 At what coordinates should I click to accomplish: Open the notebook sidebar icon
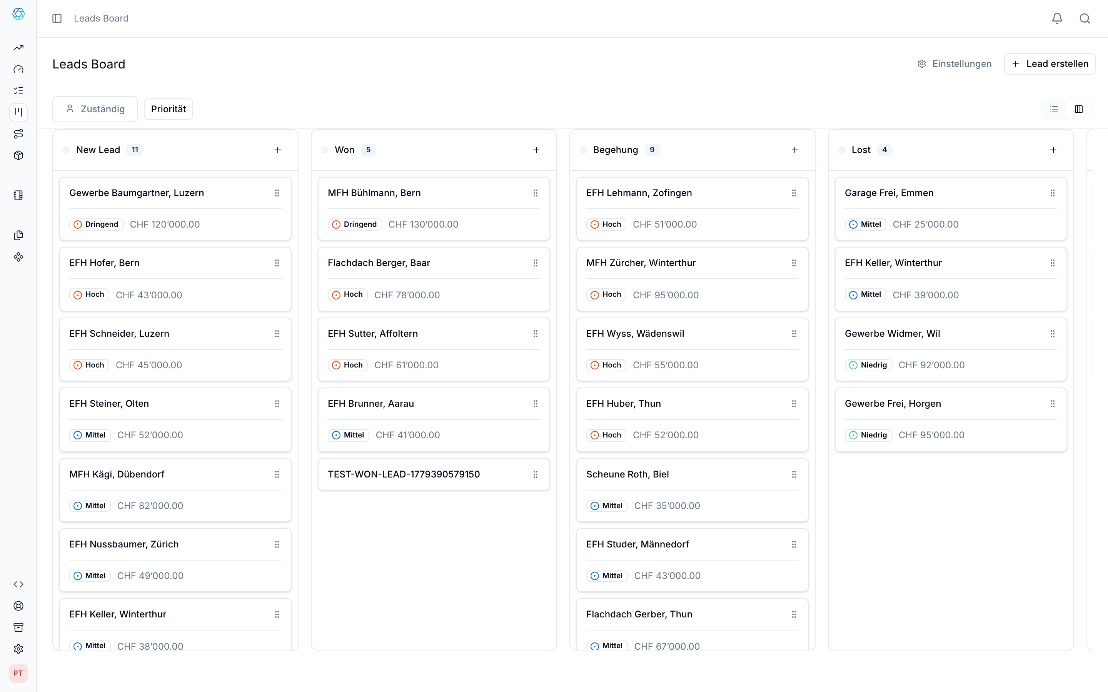click(x=18, y=195)
